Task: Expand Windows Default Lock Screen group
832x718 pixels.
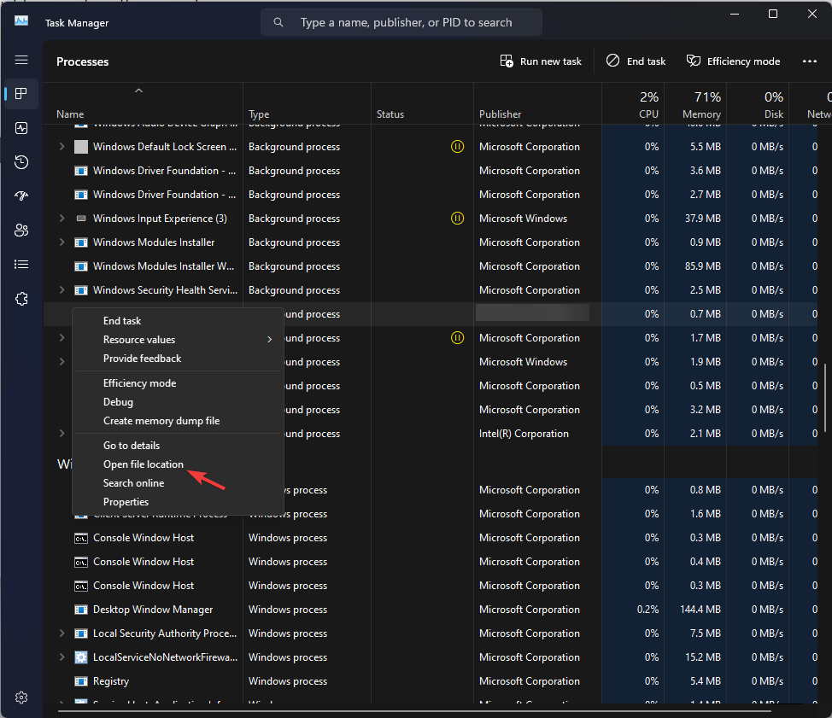Action: point(62,147)
